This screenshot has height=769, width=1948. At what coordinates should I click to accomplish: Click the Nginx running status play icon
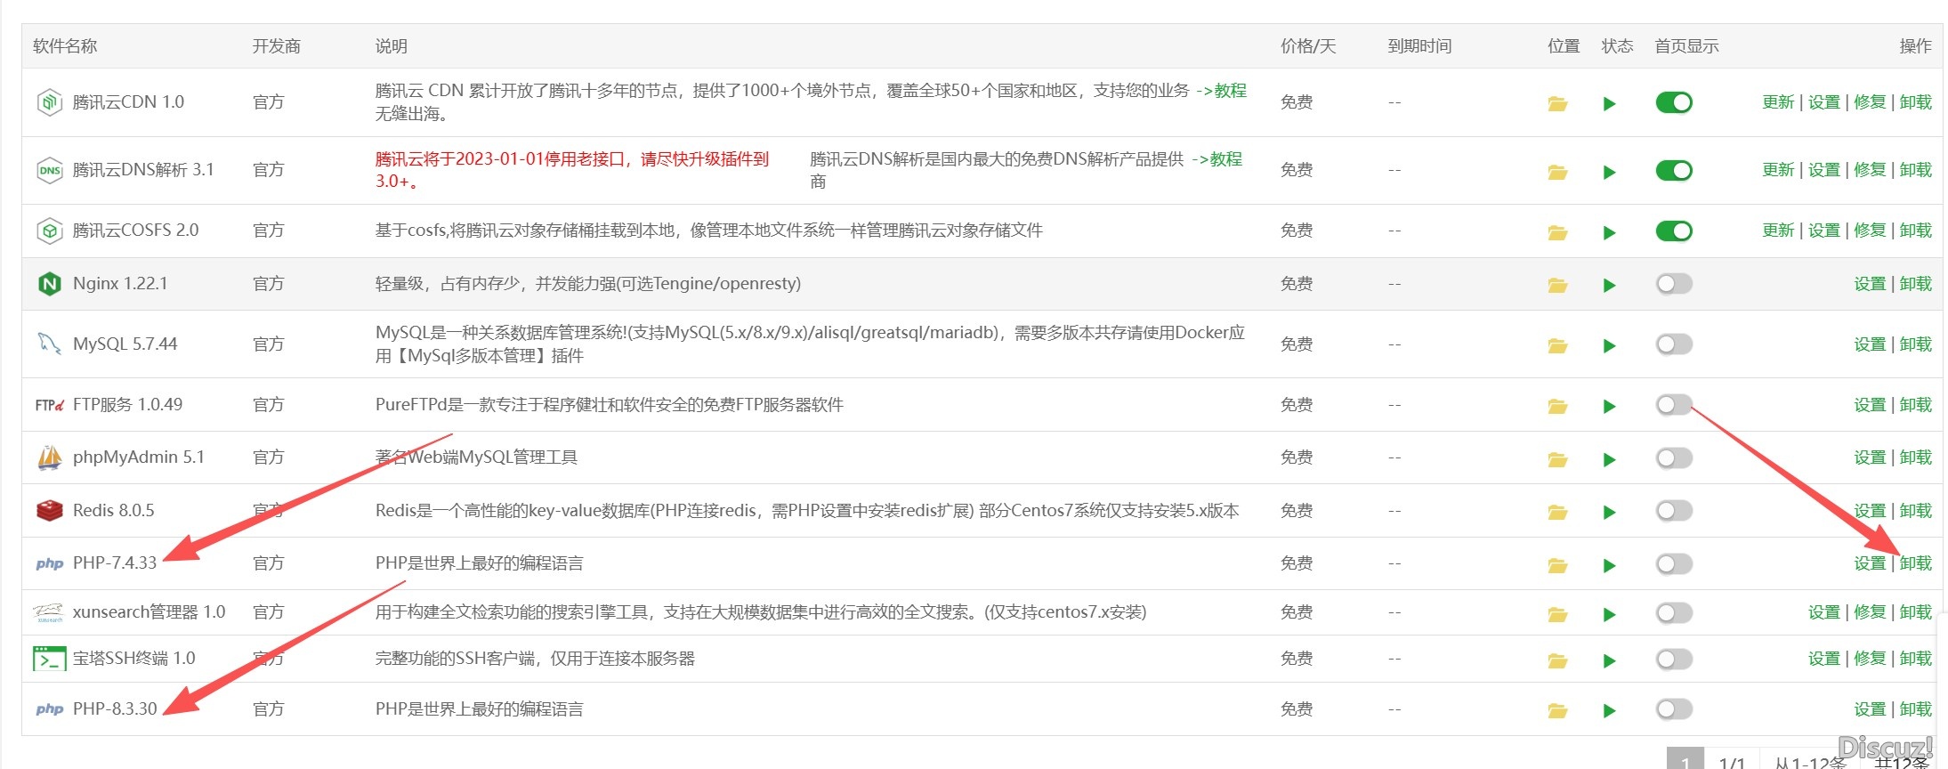(1609, 285)
